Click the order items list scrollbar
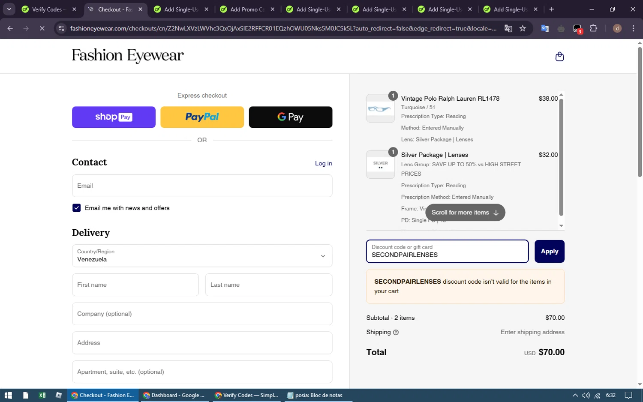Viewport: 643px width, 402px height. 561,157
